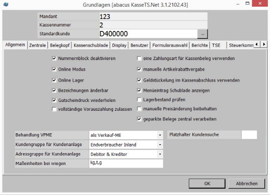Click the app icon in title bar
Screen dimensions: 270x195
pos(5,4)
